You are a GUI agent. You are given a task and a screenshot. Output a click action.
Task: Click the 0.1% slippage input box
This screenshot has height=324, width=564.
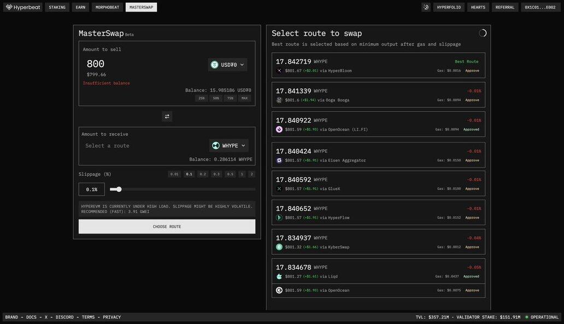tap(92, 189)
